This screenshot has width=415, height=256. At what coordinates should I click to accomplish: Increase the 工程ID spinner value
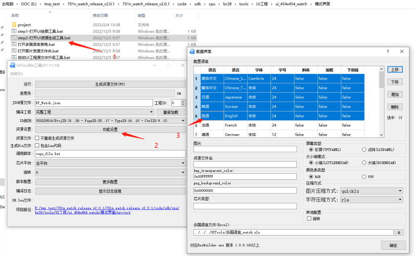coord(183,101)
